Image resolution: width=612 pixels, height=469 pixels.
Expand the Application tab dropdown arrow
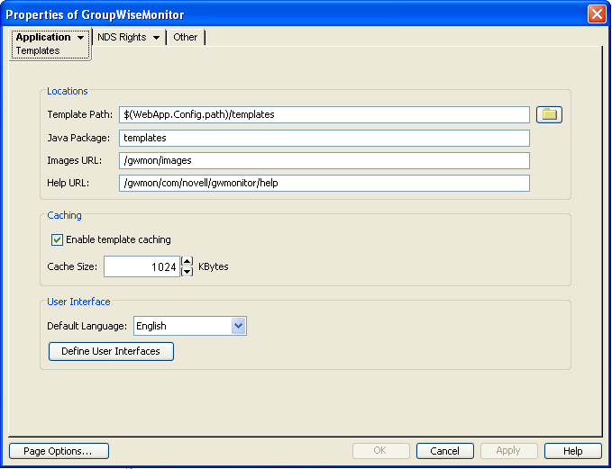[80, 38]
